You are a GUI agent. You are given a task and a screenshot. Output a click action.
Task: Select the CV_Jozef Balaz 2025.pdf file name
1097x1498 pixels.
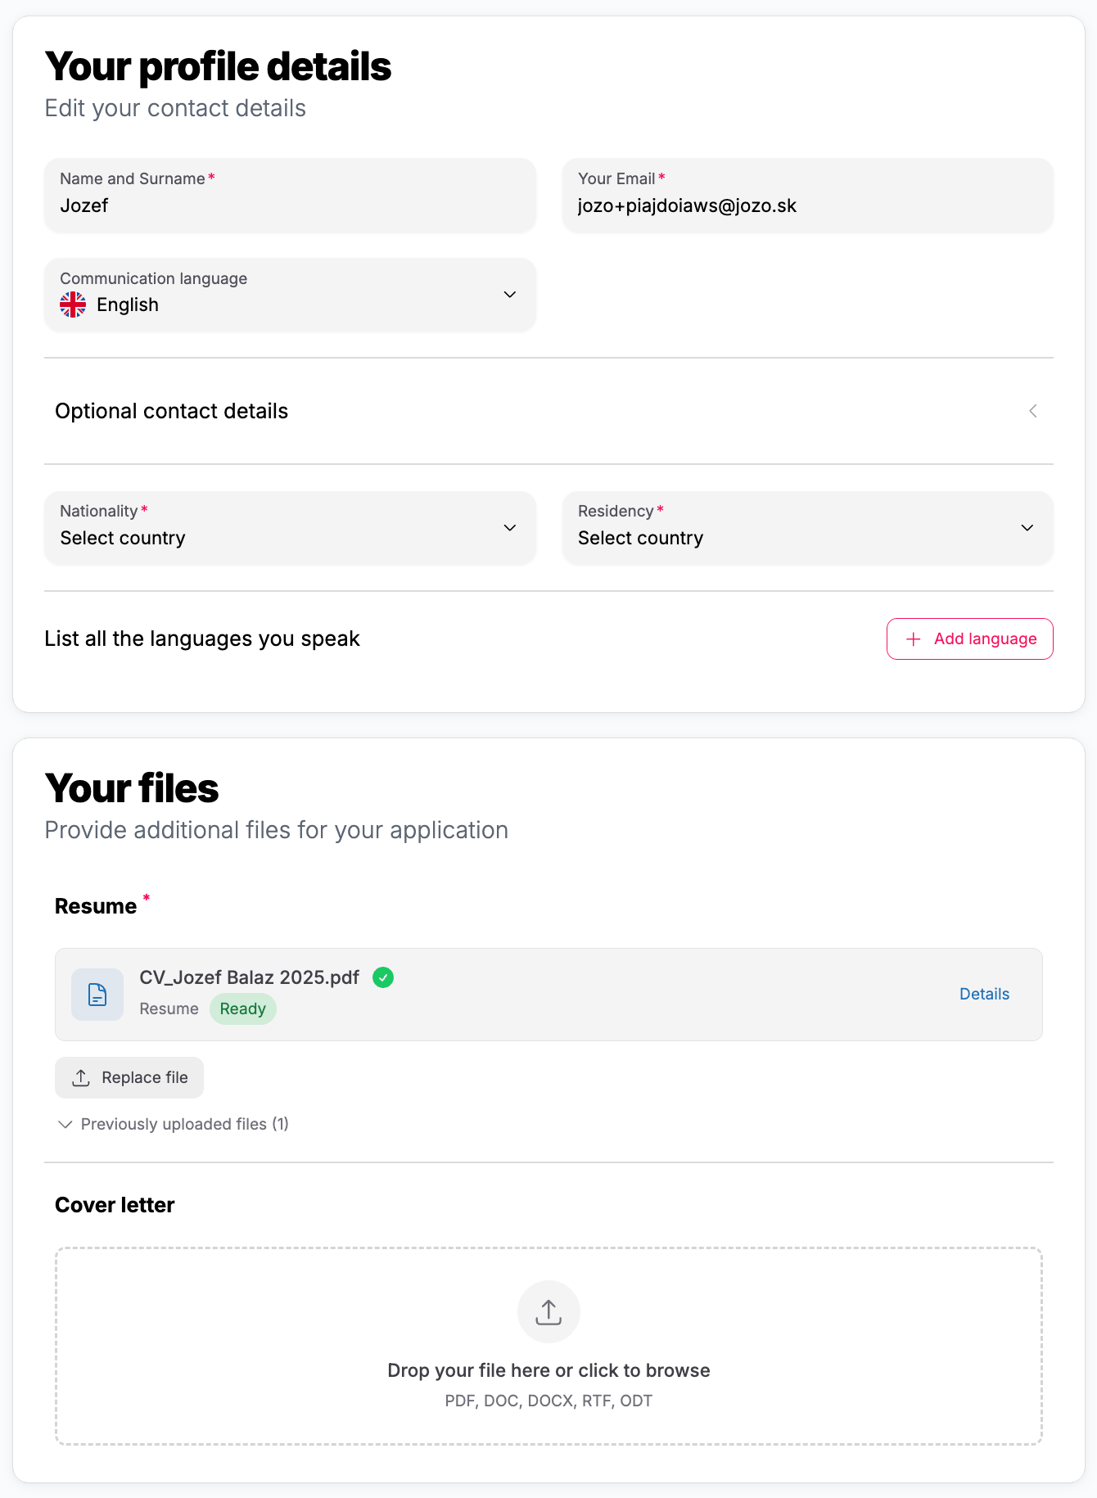pyautogui.click(x=250, y=977)
